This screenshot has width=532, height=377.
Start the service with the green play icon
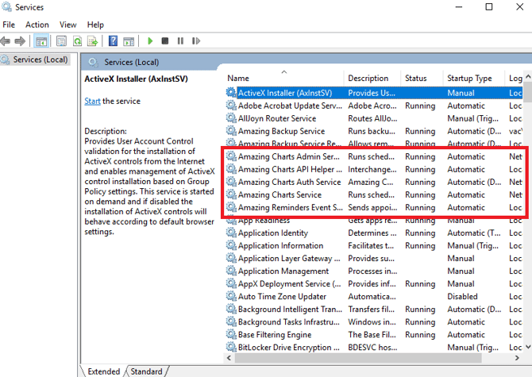(x=150, y=41)
